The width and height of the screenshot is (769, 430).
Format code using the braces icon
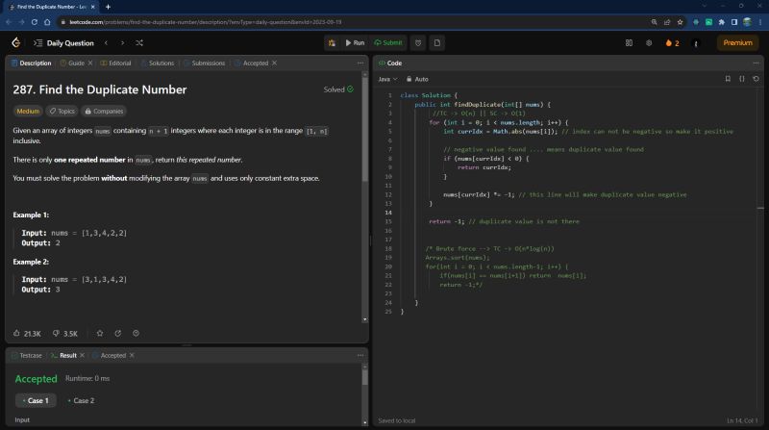point(742,79)
